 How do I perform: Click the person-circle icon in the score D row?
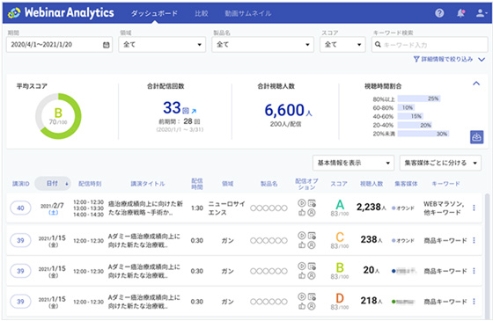pyautogui.click(x=312, y=306)
